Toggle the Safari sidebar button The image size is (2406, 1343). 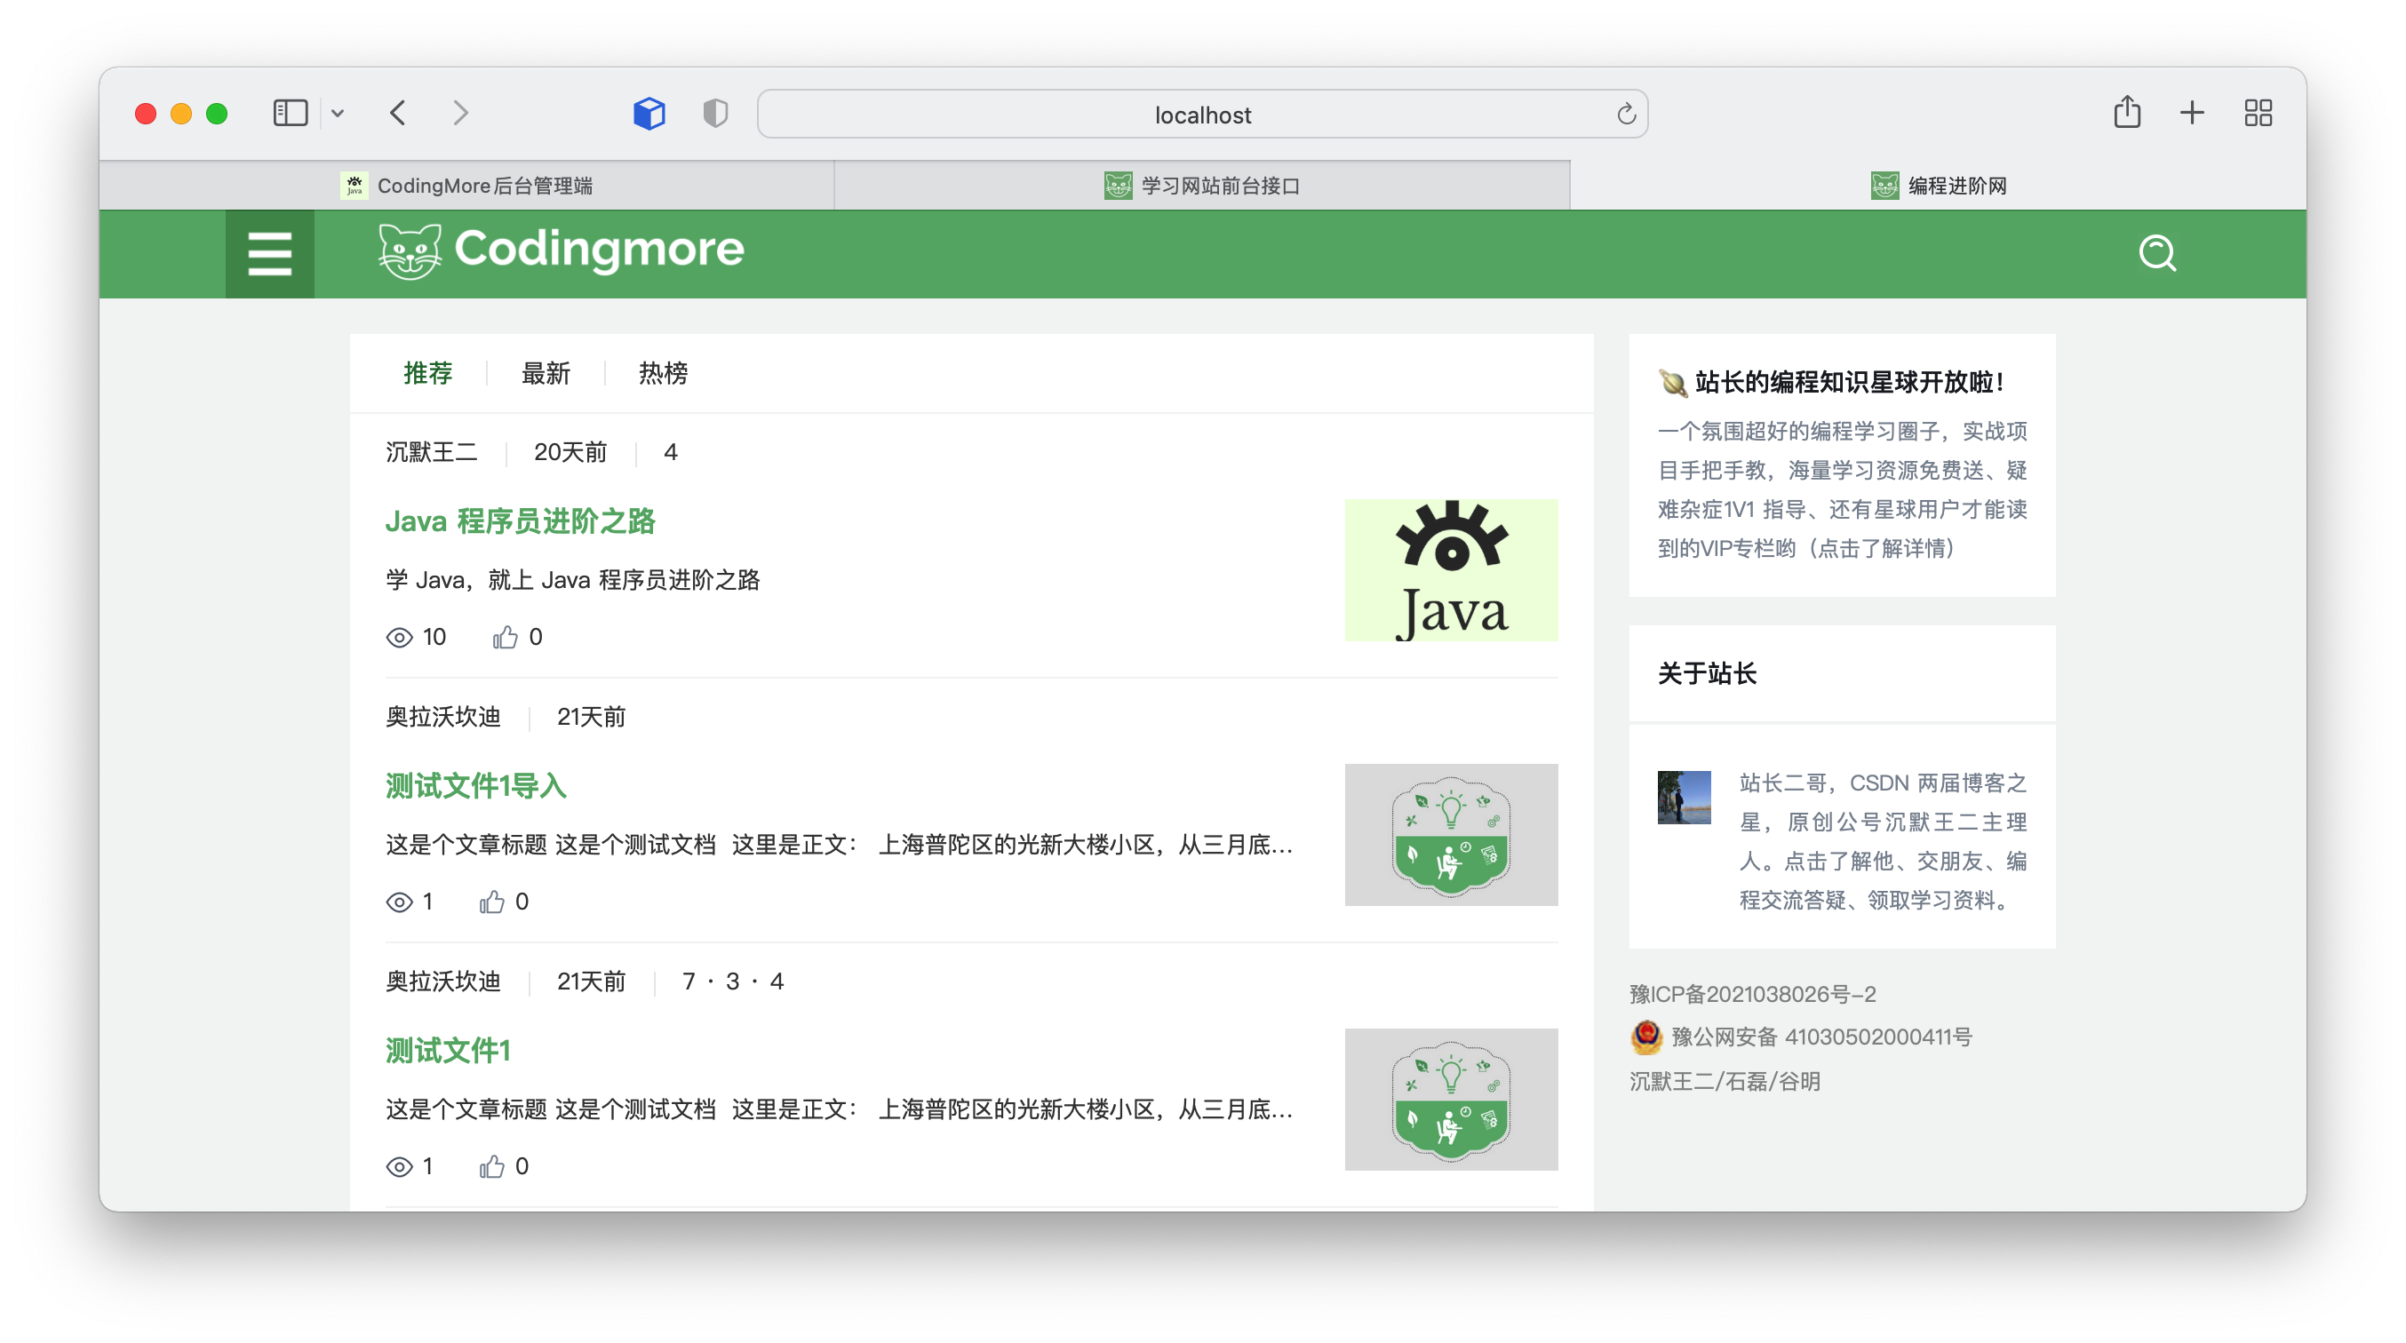291,113
